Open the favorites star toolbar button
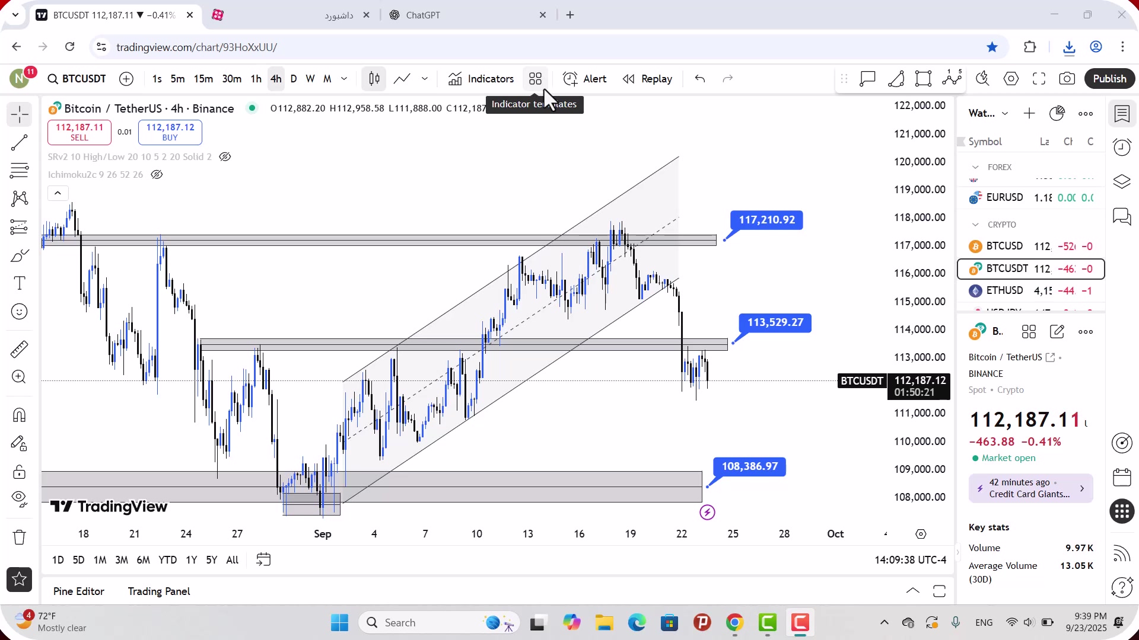This screenshot has height=640, width=1139. pyautogui.click(x=19, y=580)
